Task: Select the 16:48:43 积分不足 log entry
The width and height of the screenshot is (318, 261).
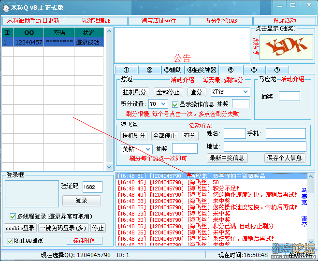Action: click(212, 188)
